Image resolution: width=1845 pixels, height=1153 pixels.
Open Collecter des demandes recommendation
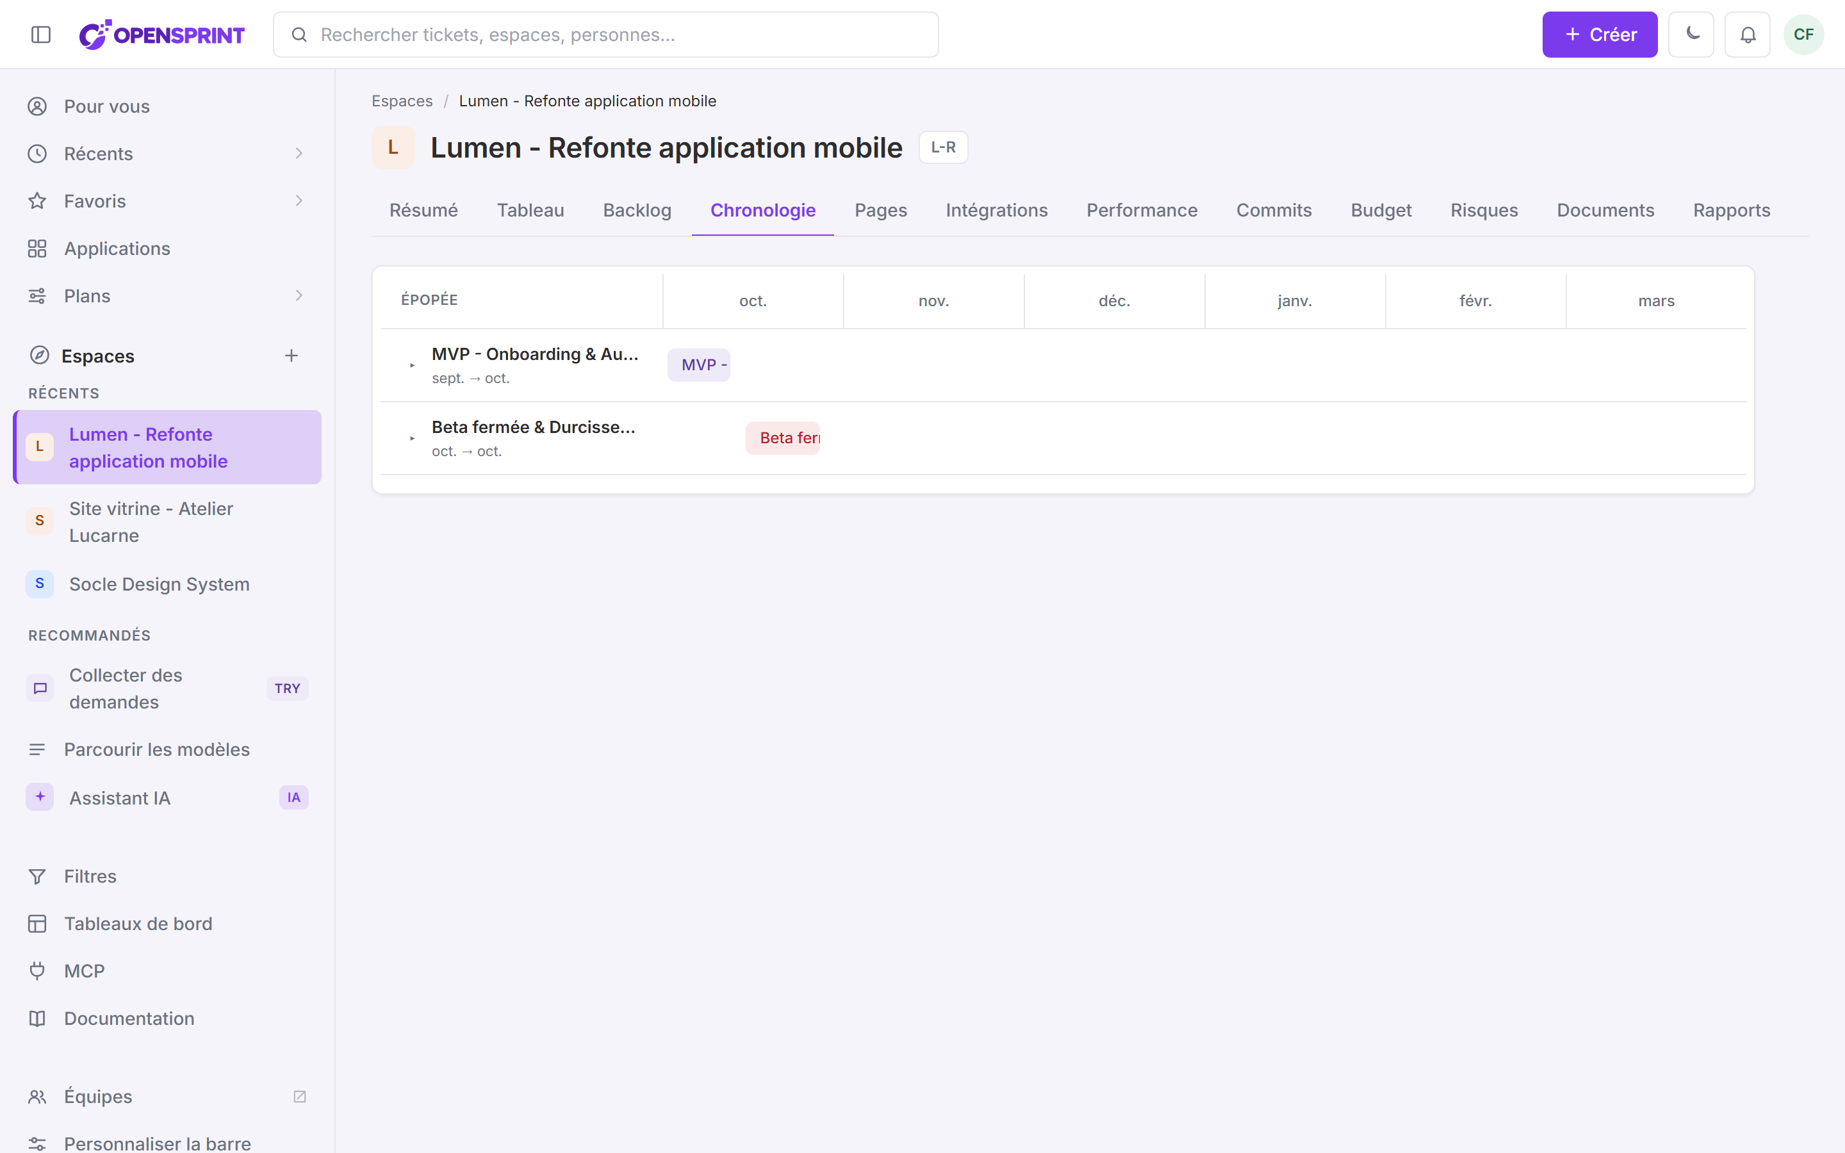tap(167, 689)
